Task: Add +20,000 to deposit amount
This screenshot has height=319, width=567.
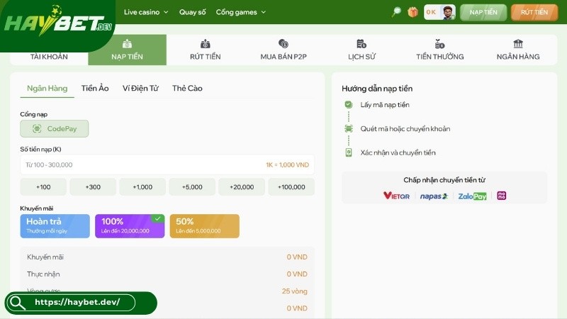Action: 242,187
